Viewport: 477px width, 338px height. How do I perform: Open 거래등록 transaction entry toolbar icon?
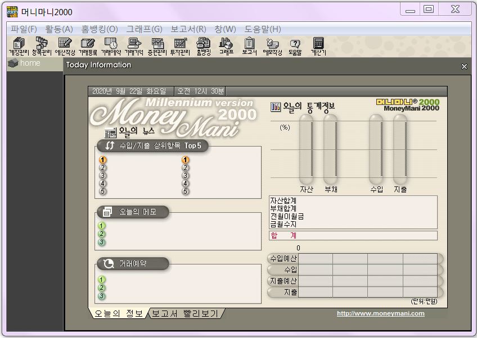[88, 47]
